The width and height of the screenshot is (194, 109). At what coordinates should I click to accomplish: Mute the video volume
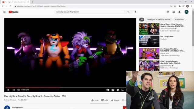18,90
